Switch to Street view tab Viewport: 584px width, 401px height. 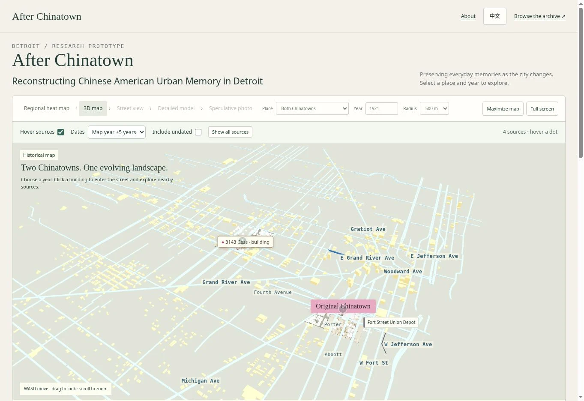pyautogui.click(x=130, y=108)
